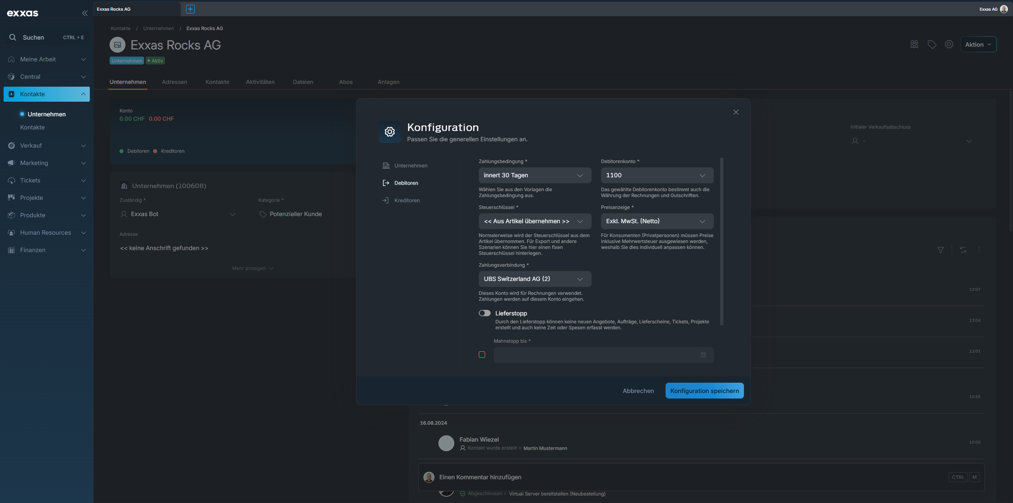Open the calendar icon in the Mahnstopp field
The image size is (1013, 503).
click(x=703, y=355)
